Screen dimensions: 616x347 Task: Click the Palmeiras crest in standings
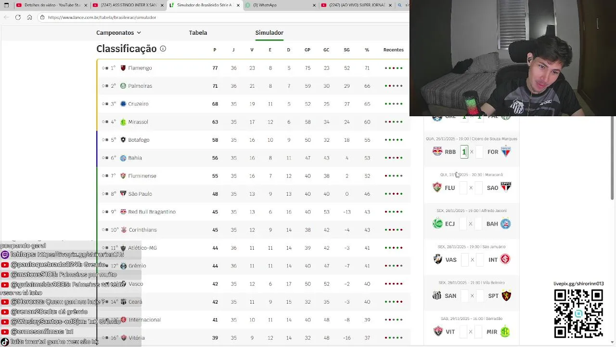tap(123, 86)
